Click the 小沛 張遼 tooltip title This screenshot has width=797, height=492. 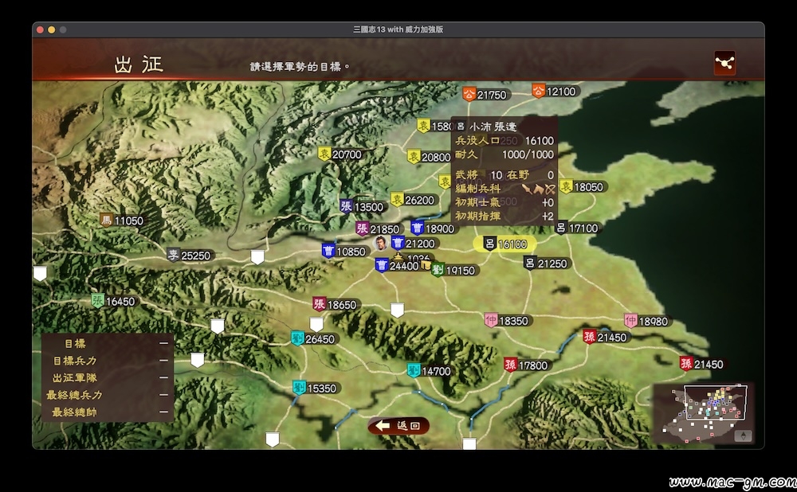tap(493, 127)
